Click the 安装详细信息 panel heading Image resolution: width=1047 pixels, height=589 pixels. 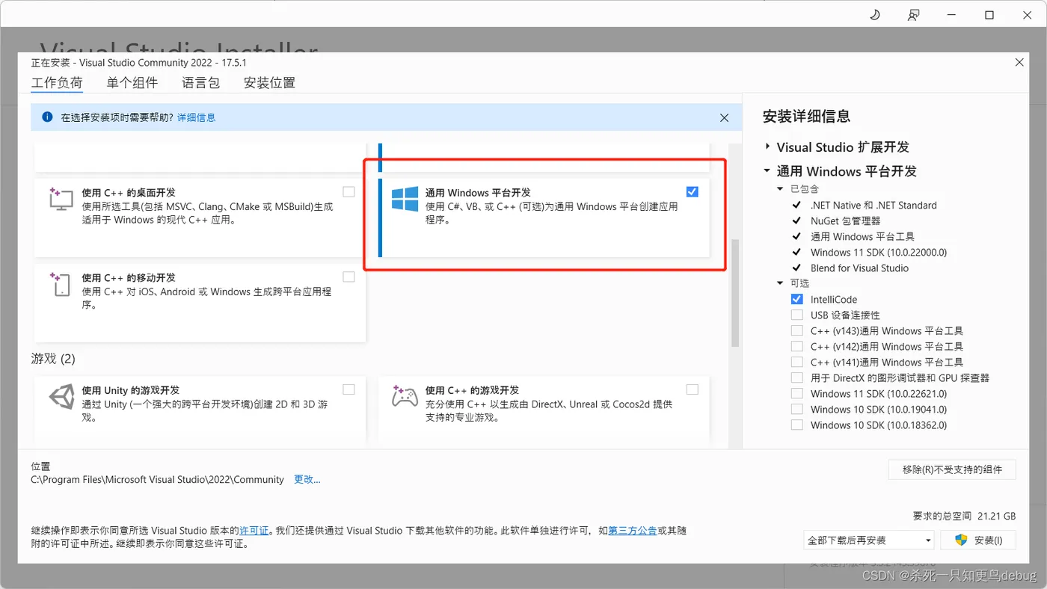pyautogui.click(x=806, y=117)
